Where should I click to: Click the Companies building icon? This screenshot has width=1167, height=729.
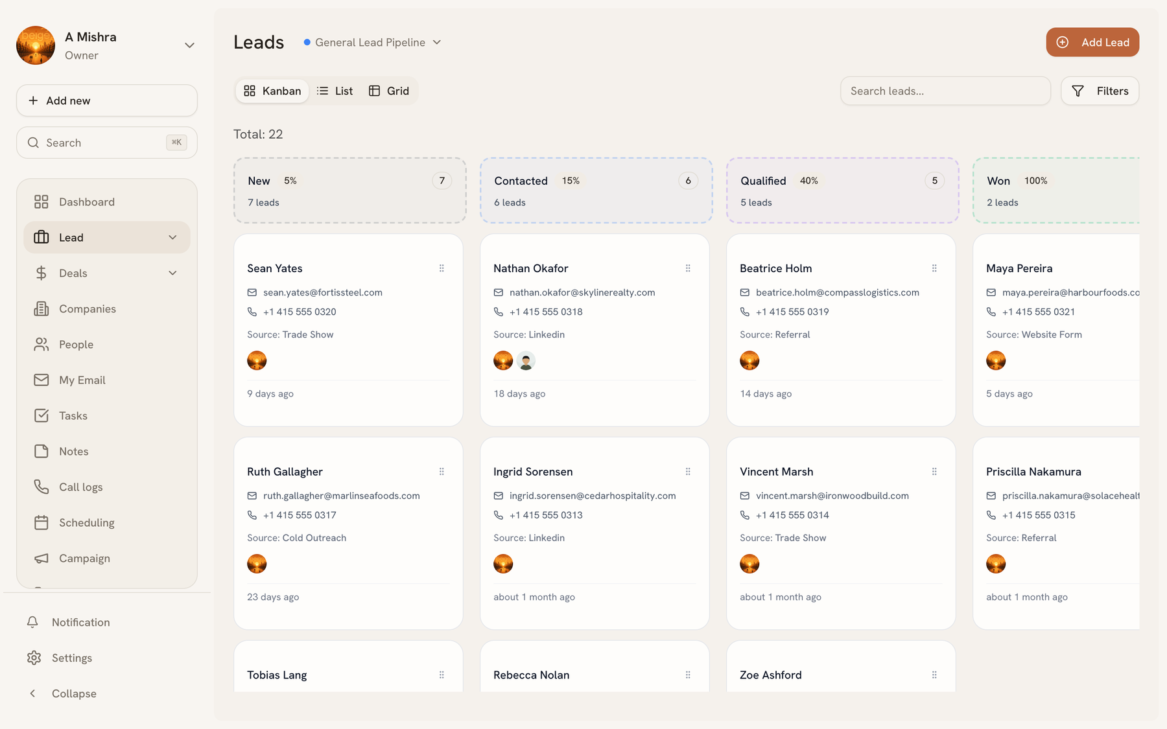(41, 309)
